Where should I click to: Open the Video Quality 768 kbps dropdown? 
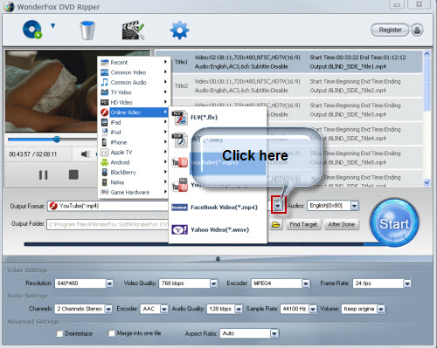pos(189,283)
